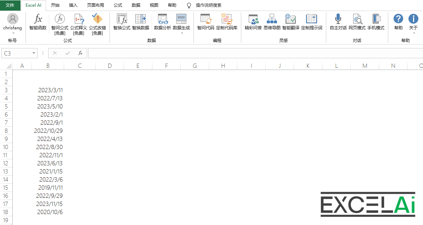423x225 pixels.
Task: Open the 智能函数 smart function tool
Action: coord(38,22)
